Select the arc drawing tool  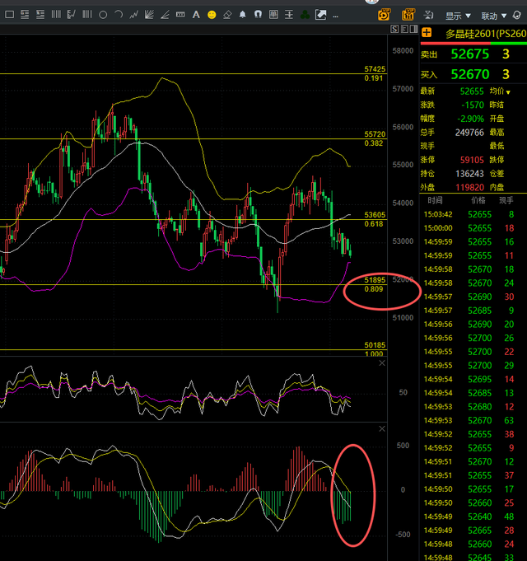coord(119,15)
